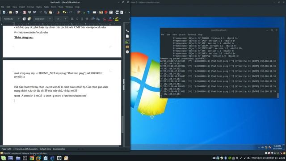286x161 pixels.
Task: Open the Edit menu in Writer
Action: [8, 7]
